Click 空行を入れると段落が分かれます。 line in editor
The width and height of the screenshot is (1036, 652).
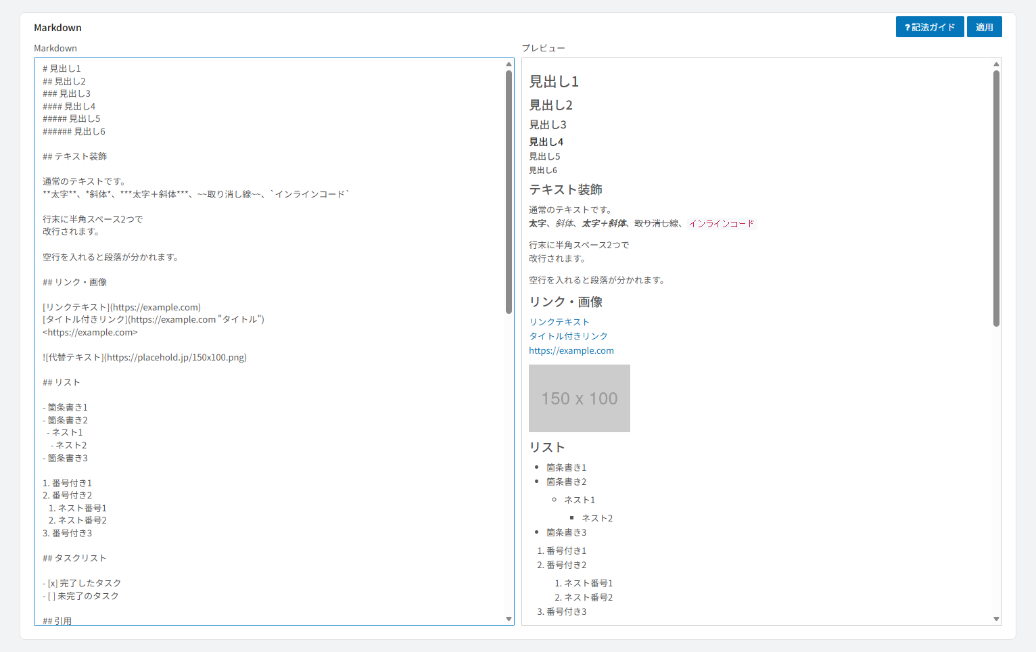tap(110, 257)
